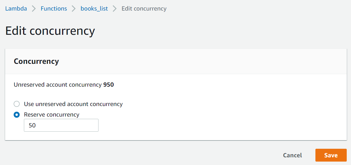Image resolution: width=351 pixels, height=165 pixels.
Task: Click the bold 950 concurrency value
Action: click(108, 85)
